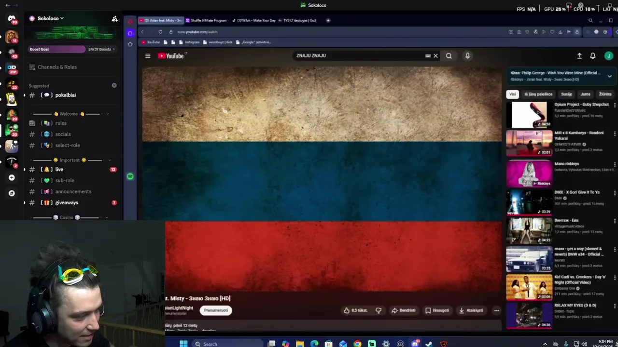Invite people to the Sokoloco server

point(114,18)
